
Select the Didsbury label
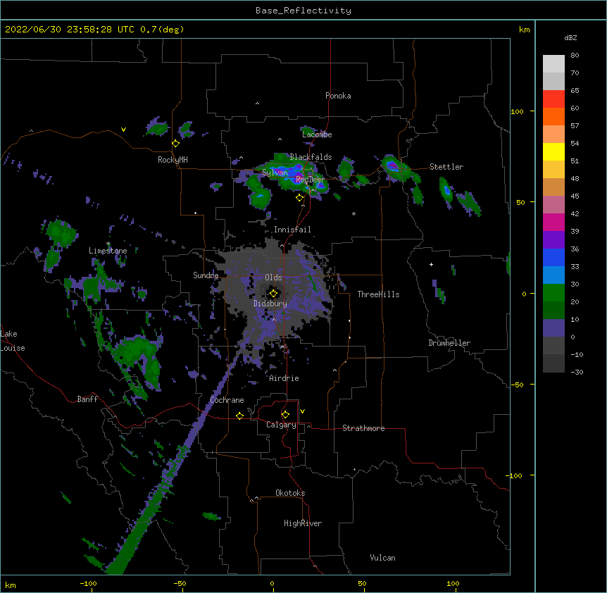click(270, 304)
